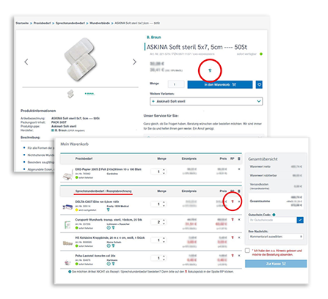Image resolution: width=328 pixels, height=299 pixels.
Task: Open the Kommentarart auswählen dropdown
Action: pos(276,237)
